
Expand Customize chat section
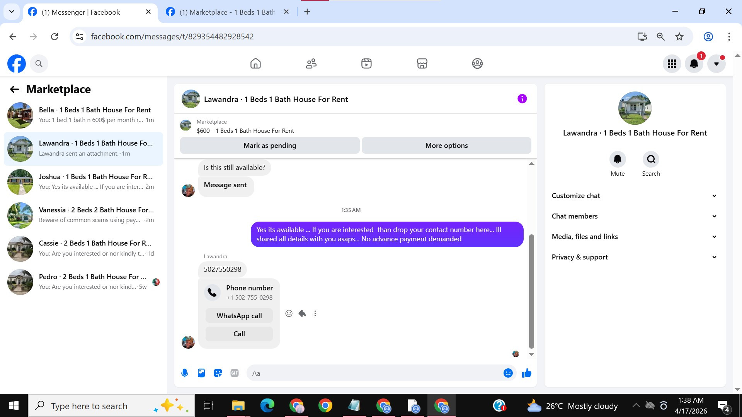click(x=635, y=196)
